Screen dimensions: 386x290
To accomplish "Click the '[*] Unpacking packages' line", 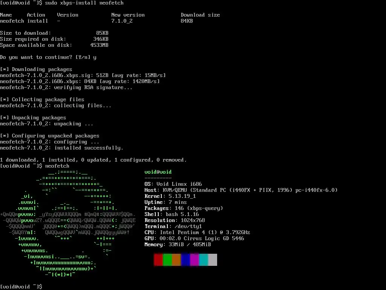I will tap(33, 118).
